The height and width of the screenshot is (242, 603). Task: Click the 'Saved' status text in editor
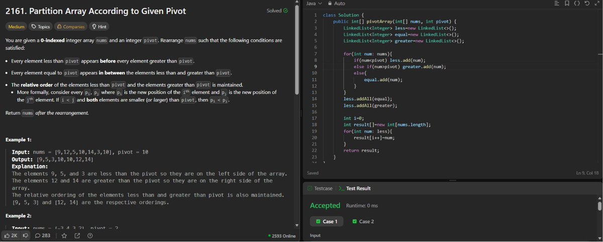click(x=313, y=173)
